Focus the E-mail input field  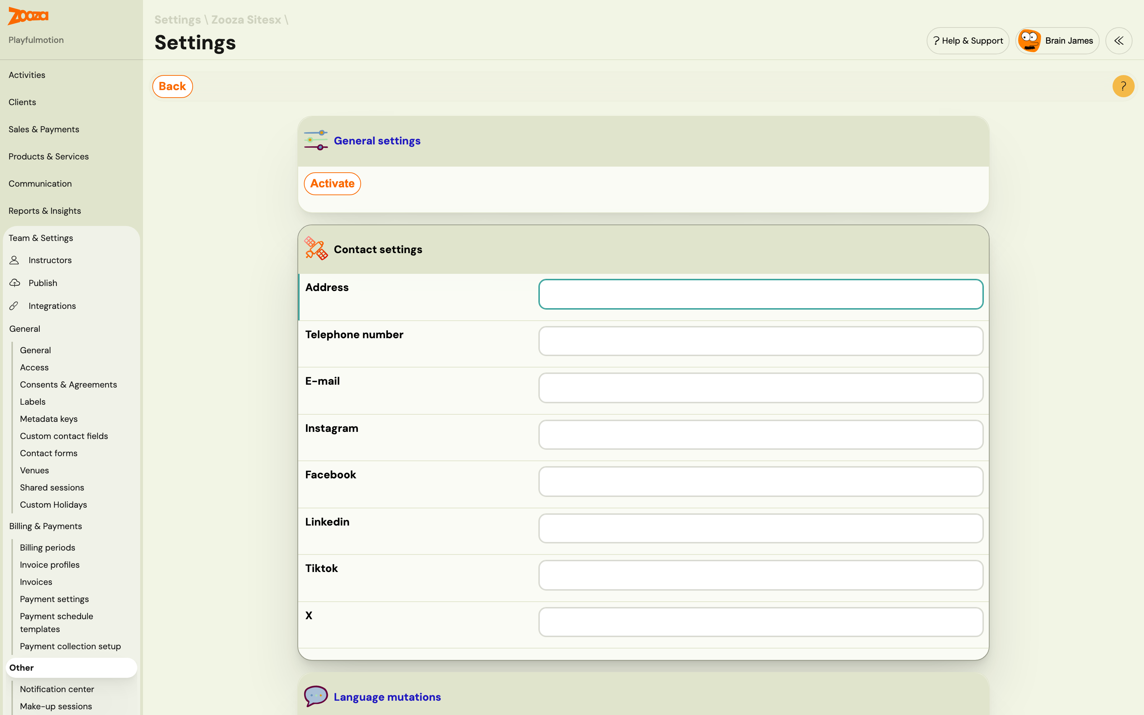click(x=761, y=388)
